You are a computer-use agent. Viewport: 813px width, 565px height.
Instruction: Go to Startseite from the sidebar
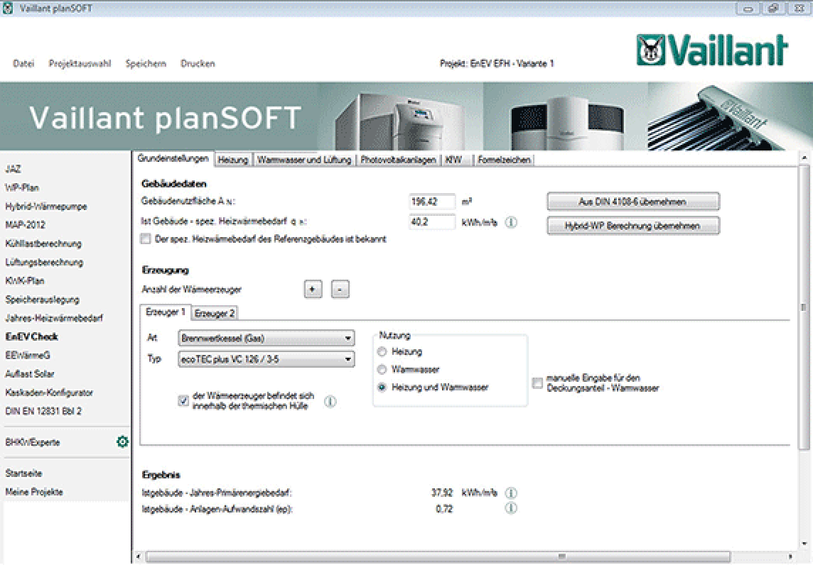pyautogui.click(x=23, y=473)
